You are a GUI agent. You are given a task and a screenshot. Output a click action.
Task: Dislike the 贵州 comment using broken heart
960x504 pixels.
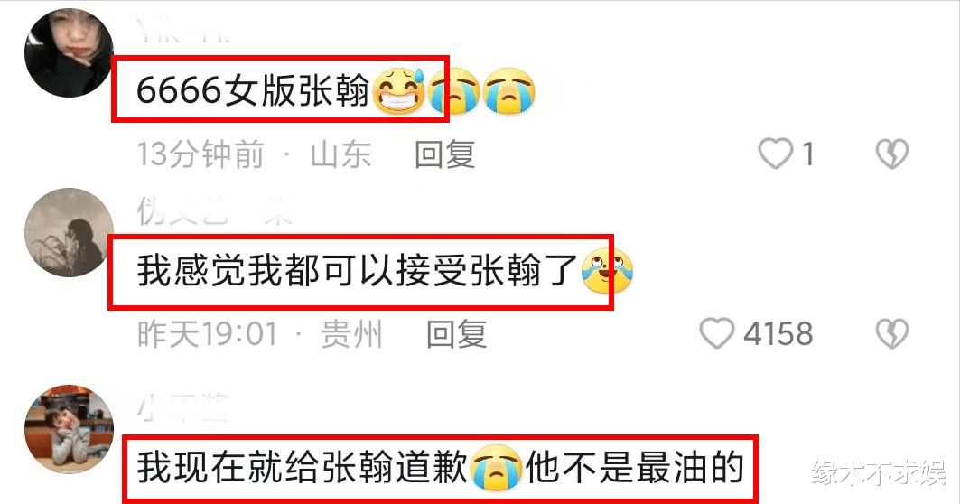tap(891, 334)
